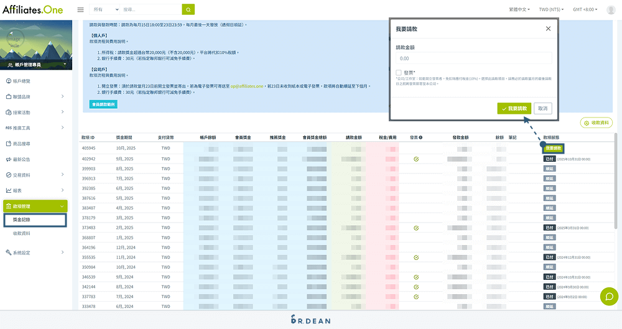Click the 帳戶總覽 dashboard icon
The height and width of the screenshot is (329, 622).
click(8, 81)
